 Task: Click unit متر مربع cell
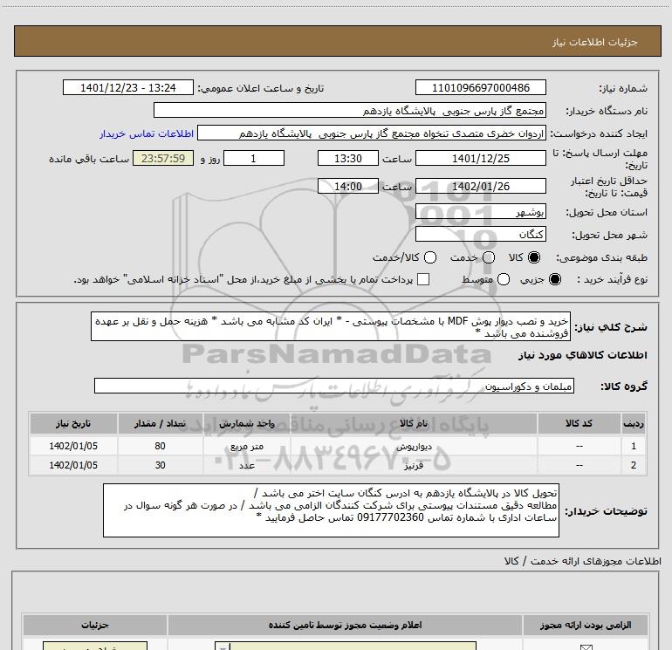247,446
